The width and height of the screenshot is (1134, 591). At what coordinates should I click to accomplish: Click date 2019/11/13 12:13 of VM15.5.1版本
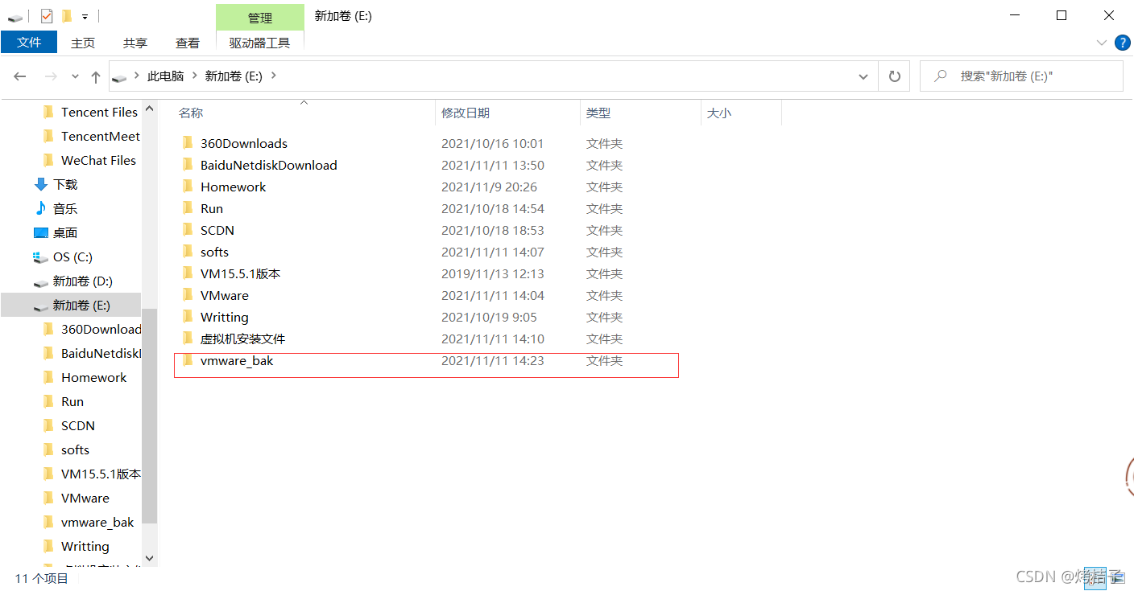[493, 273]
